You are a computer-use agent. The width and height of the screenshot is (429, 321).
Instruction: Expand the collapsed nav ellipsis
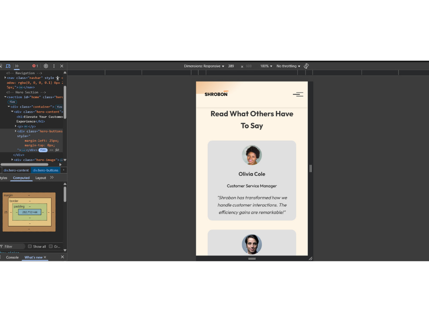(21, 87)
